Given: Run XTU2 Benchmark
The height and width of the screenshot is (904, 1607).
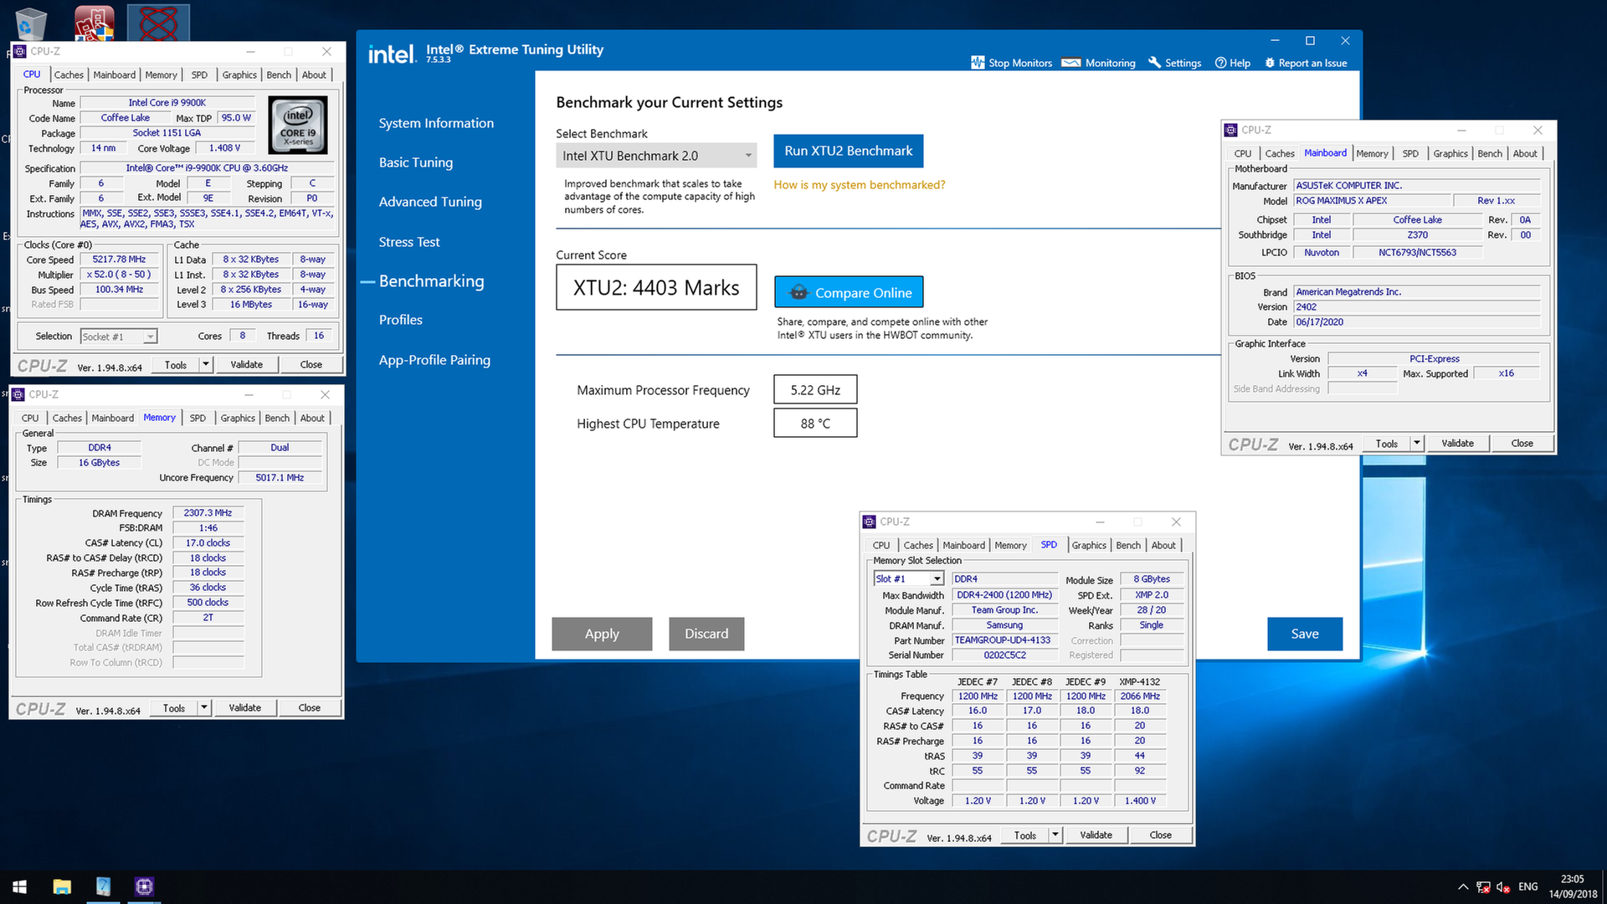Looking at the screenshot, I should pos(848,151).
